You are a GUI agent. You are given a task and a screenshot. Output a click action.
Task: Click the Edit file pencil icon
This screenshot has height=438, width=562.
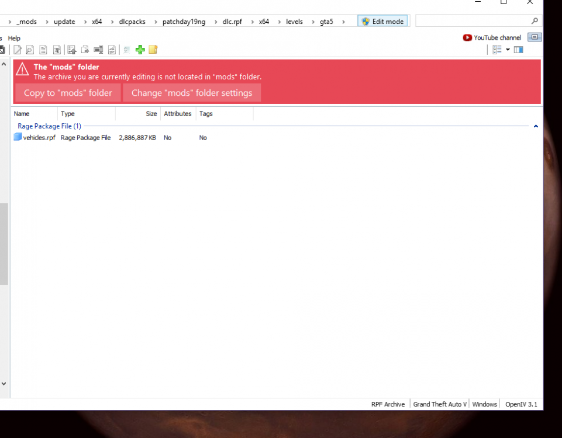click(x=17, y=50)
